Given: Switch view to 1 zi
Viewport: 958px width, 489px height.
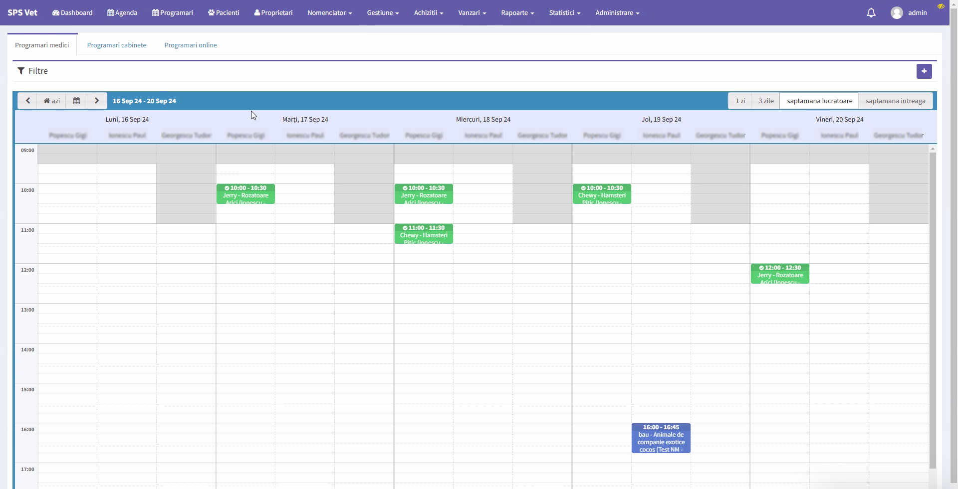Looking at the screenshot, I should tap(740, 101).
